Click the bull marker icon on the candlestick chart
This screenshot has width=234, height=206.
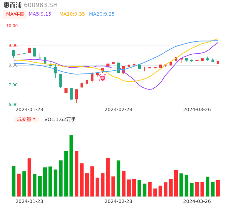click(x=103, y=78)
